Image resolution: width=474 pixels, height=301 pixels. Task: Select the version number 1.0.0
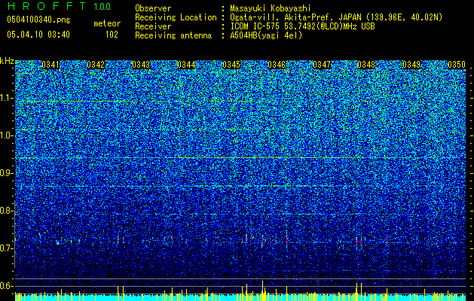(x=102, y=7)
